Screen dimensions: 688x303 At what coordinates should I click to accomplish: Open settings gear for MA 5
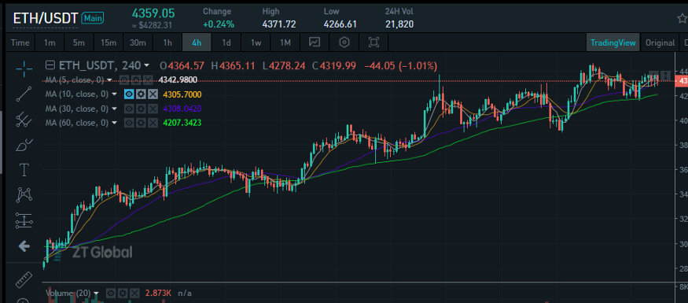pos(135,80)
